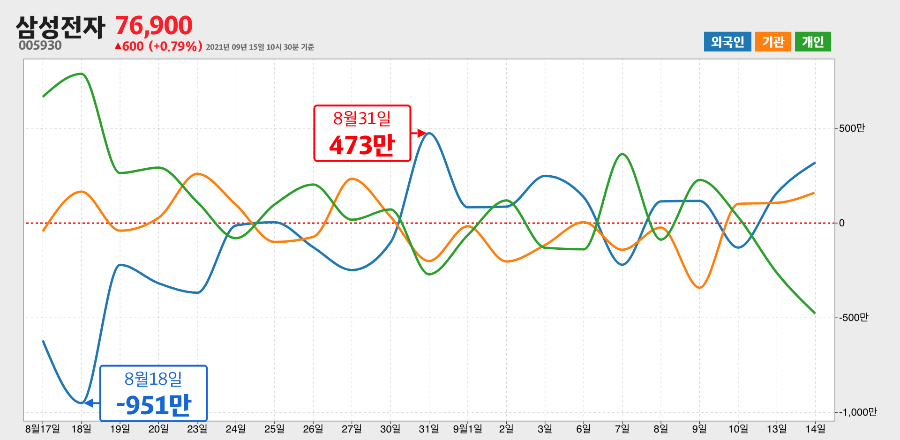This screenshot has width=900, height=440.
Task: Click the 20일 x-axis label
Action: [x=158, y=429]
